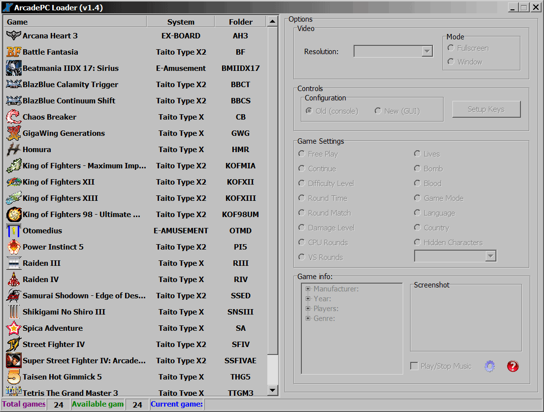
Task: Sort list by the System column header
Action: tap(181, 22)
